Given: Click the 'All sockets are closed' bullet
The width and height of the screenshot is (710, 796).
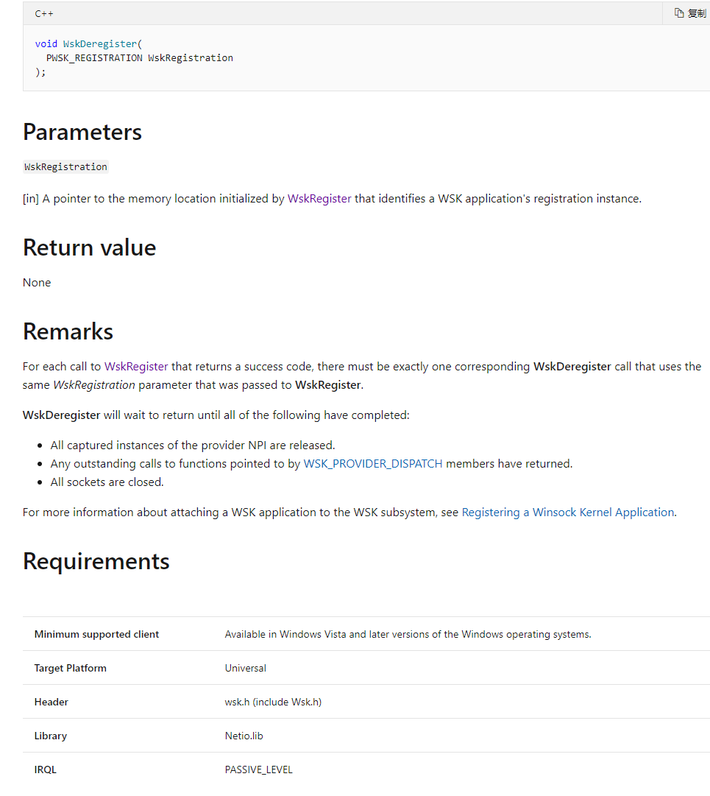Looking at the screenshot, I should [x=107, y=482].
